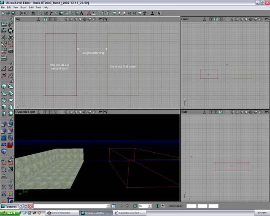
Task: Click the Intersect brush icon
Action: 4,131
